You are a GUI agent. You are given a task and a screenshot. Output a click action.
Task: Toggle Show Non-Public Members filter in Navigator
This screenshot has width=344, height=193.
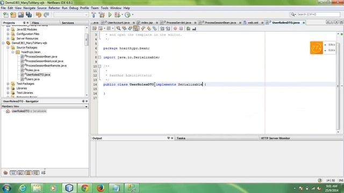(28, 173)
